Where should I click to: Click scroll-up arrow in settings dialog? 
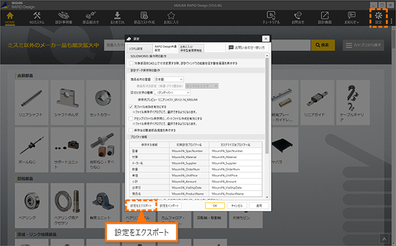click(267, 56)
